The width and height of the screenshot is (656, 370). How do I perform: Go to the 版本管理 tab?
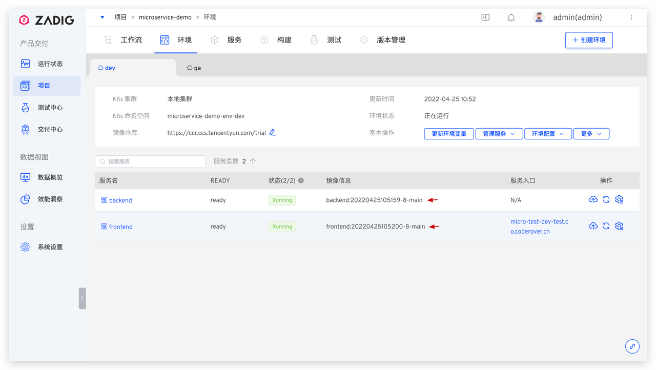click(382, 40)
